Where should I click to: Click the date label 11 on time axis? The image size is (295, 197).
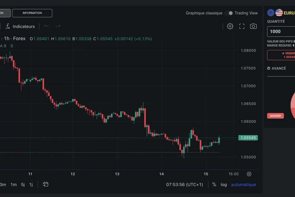tap(30, 174)
